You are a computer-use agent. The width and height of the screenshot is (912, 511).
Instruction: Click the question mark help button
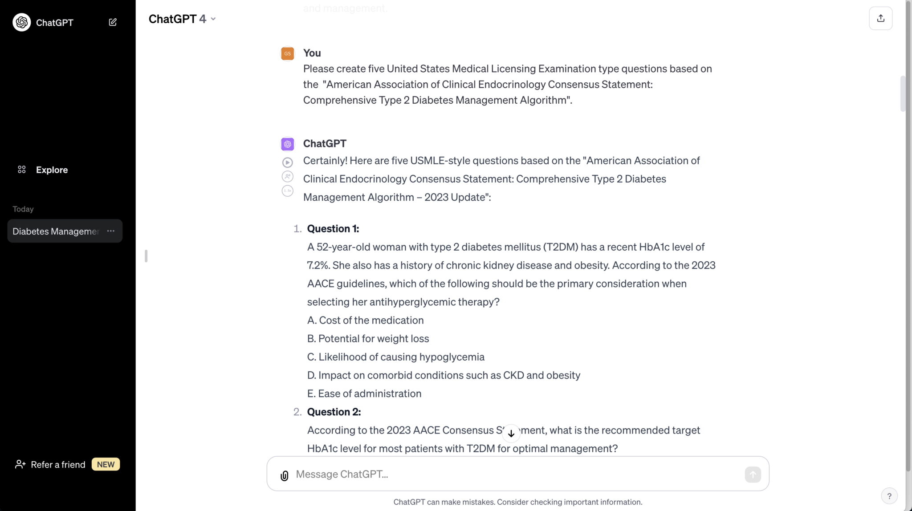tap(889, 496)
